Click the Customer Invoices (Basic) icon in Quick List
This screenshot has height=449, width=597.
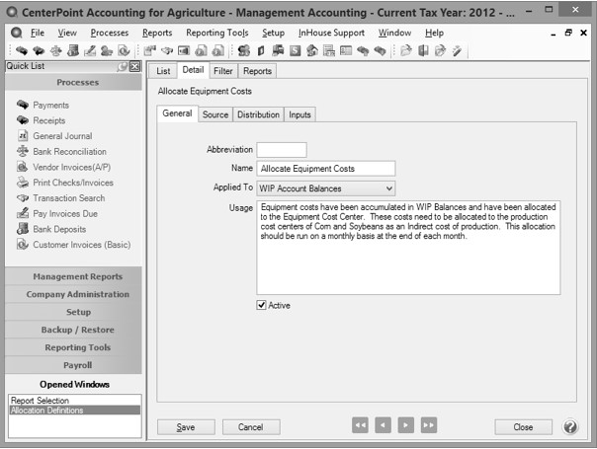click(x=23, y=245)
